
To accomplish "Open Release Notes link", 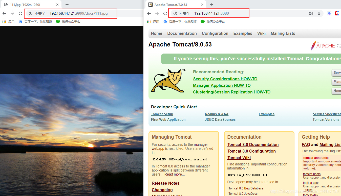I will coord(165,183).
